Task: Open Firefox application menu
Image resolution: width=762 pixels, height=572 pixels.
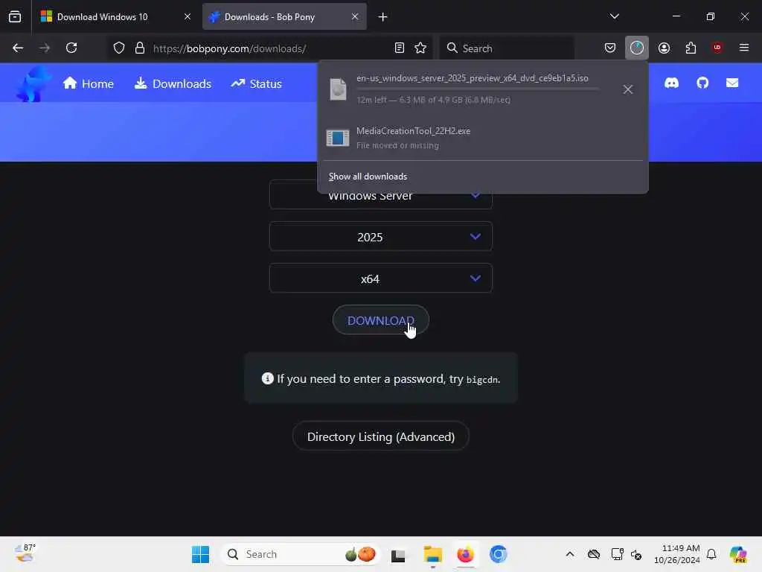Action: pos(744,48)
